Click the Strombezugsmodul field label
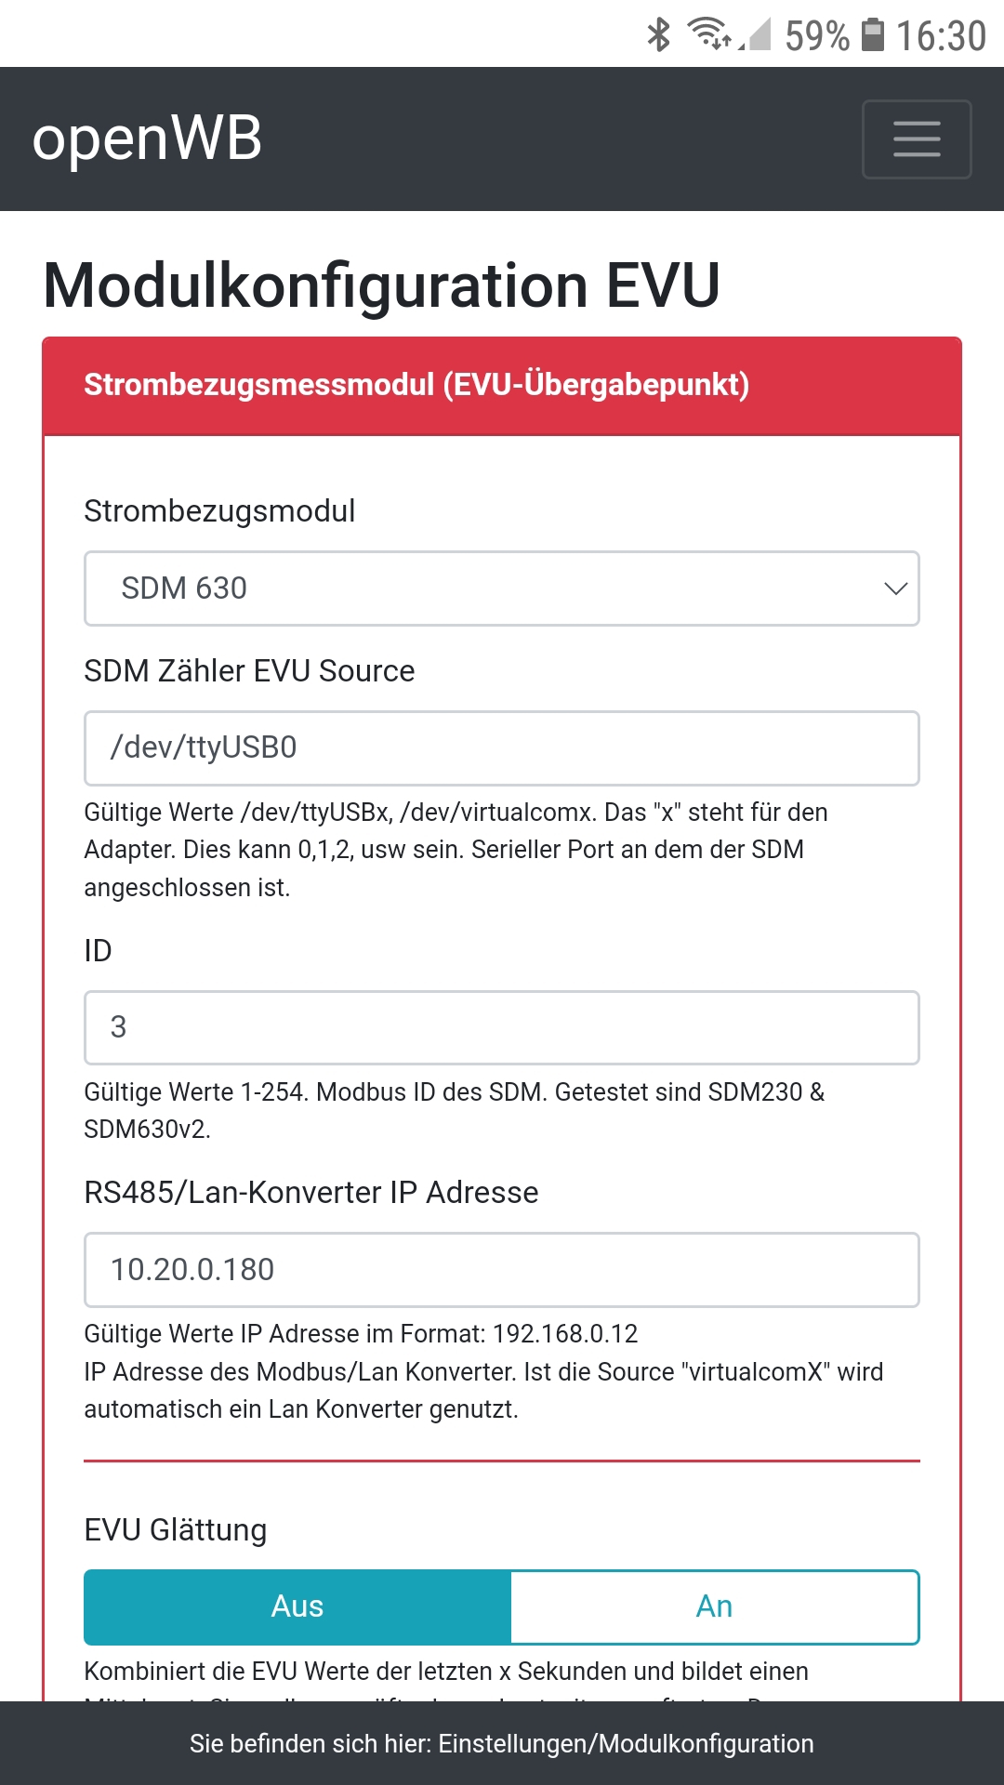Screen dimensions: 1004x1785 (x=219, y=511)
